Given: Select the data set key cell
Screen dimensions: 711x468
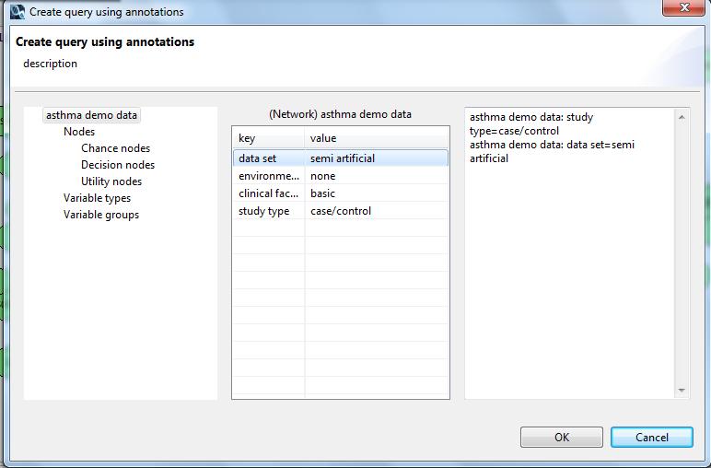Looking at the screenshot, I should pos(269,158).
